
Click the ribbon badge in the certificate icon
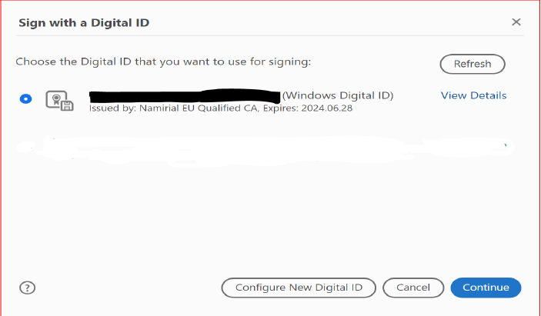pyautogui.click(x=56, y=100)
